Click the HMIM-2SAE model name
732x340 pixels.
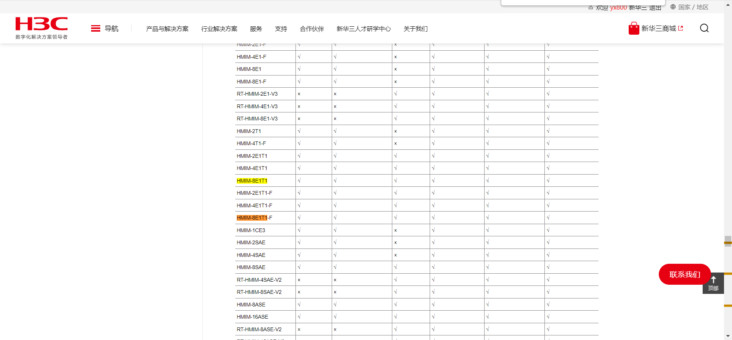tap(251, 242)
